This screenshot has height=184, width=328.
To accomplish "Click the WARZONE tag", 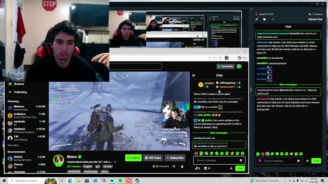I will click(74, 171).
